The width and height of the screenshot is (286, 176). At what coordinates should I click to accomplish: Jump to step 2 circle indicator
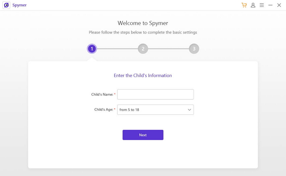143,49
